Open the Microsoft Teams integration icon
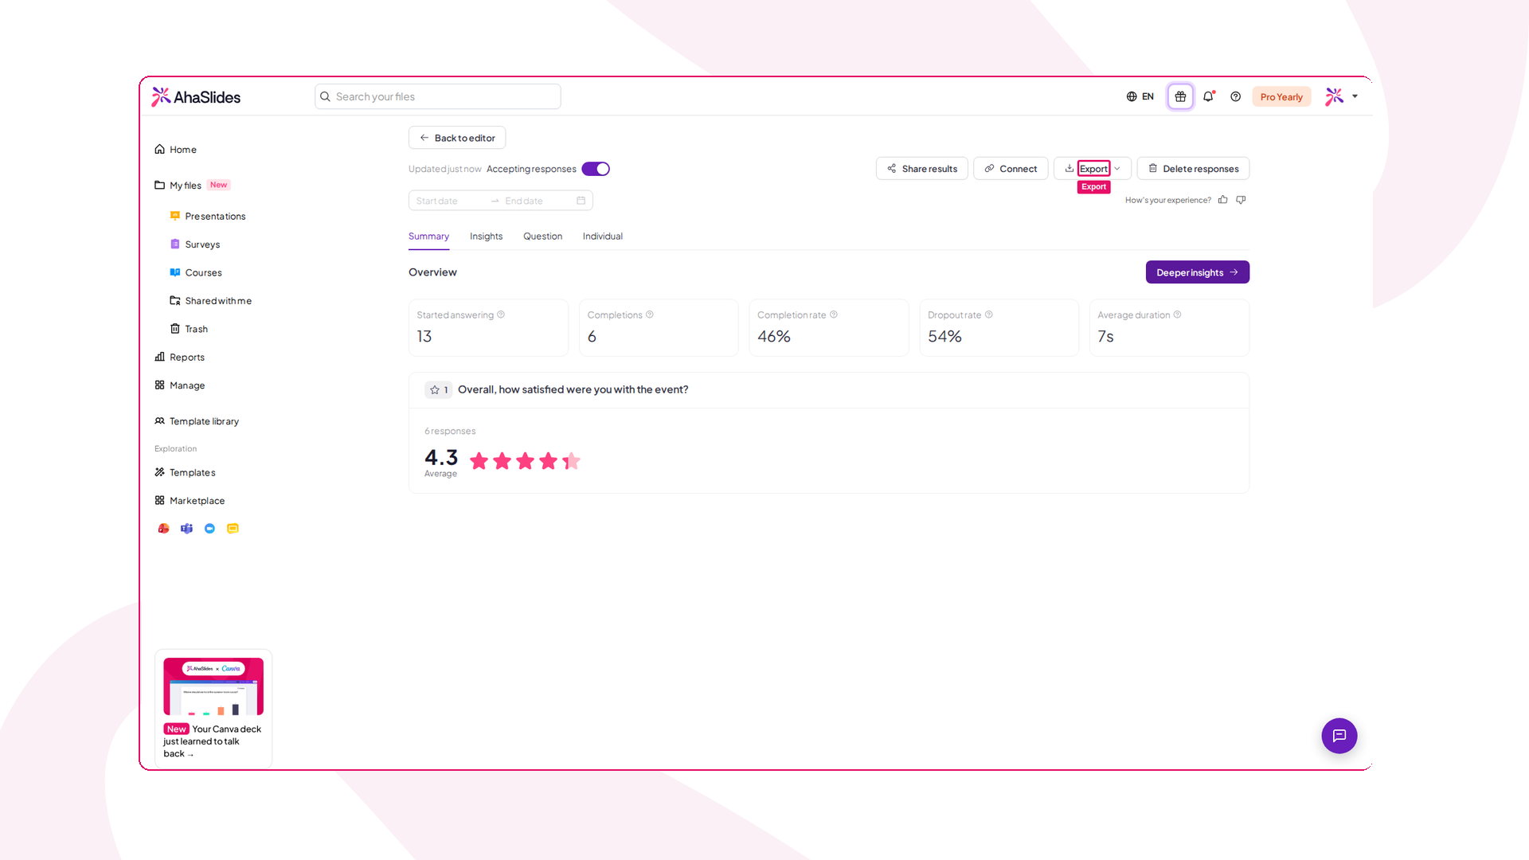This screenshot has width=1529, height=860. pos(186,529)
